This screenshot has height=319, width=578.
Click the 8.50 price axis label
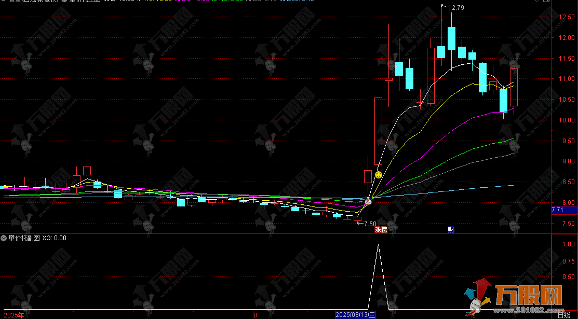569,182
